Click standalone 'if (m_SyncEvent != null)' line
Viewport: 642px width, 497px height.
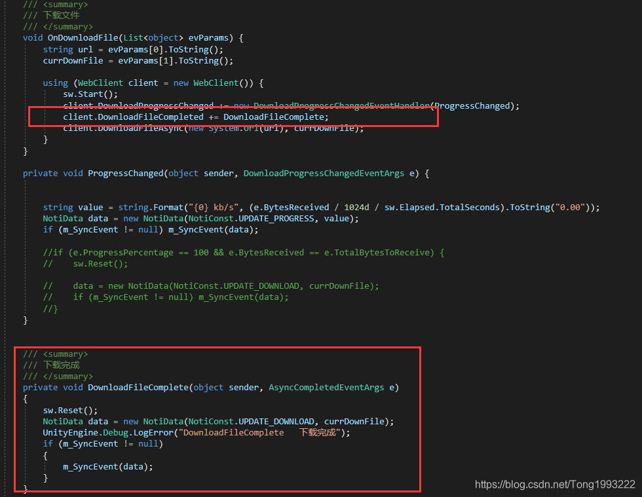tap(103, 444)
